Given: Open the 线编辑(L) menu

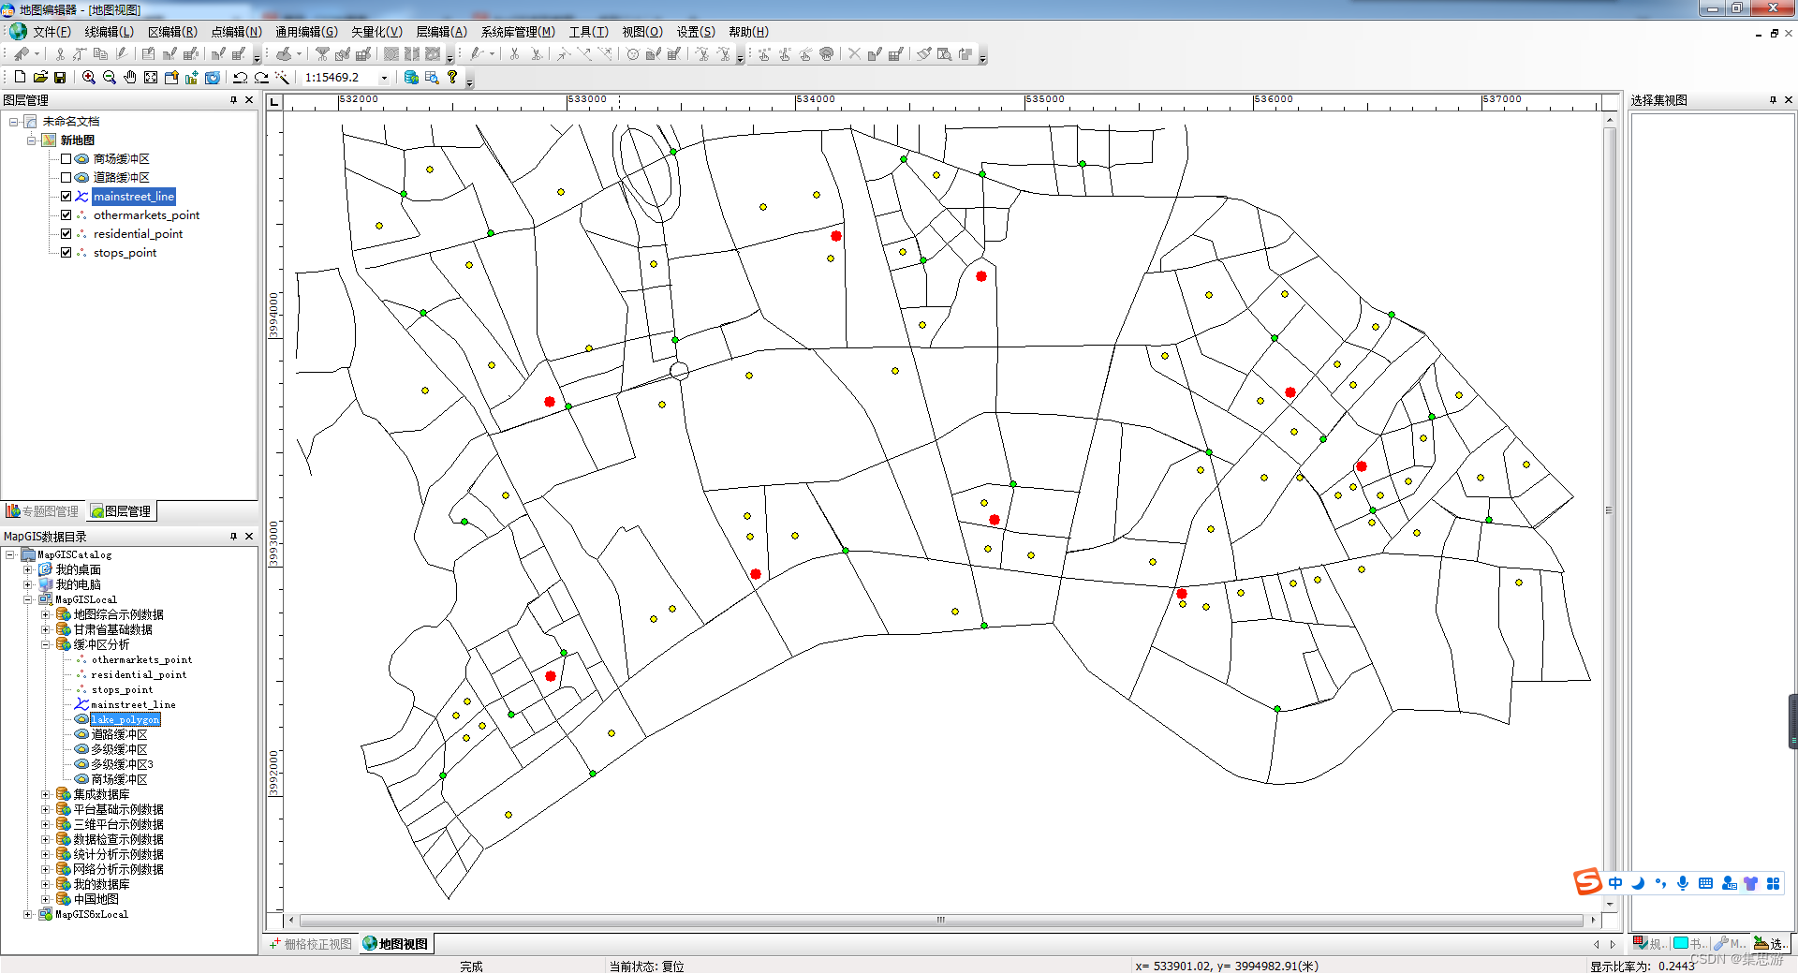Looking at the screenshot, I should tap(110, 32).
